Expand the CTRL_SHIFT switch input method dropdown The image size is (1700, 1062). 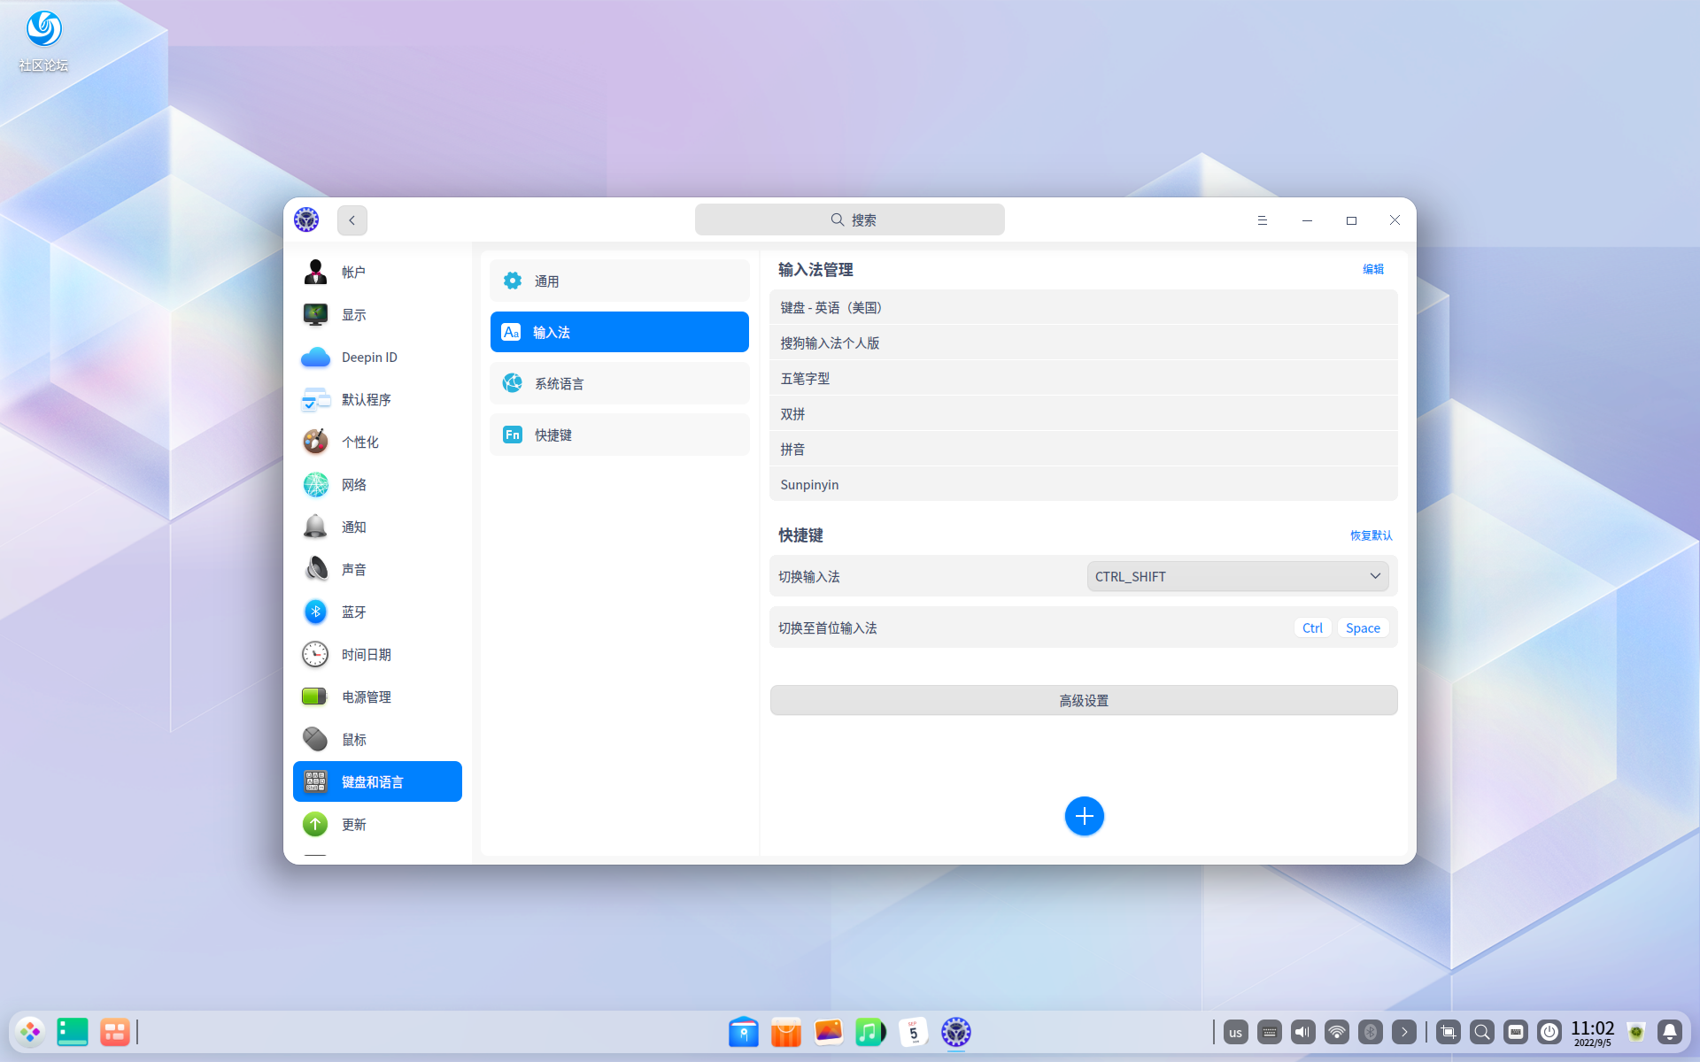[x=1237, y=576]
